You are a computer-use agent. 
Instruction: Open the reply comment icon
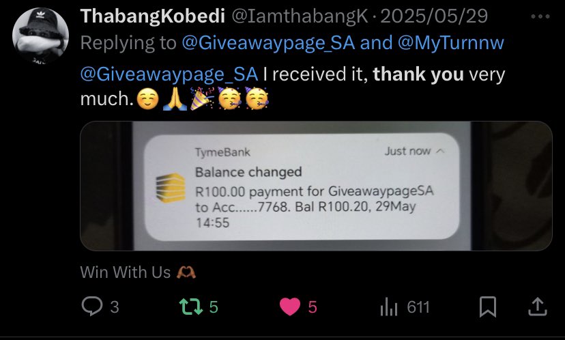pos(92,307)
